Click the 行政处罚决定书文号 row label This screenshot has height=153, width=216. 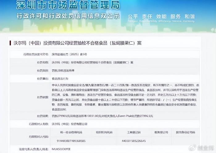click(x=36, y=54)
